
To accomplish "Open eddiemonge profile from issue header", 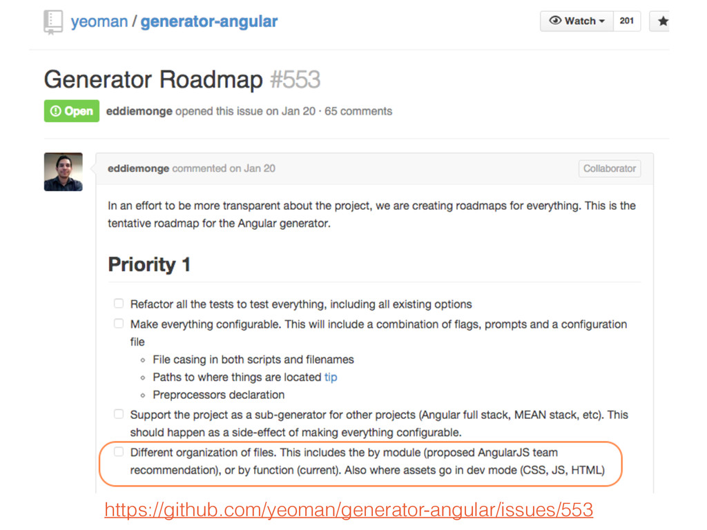I will point(139,111).
